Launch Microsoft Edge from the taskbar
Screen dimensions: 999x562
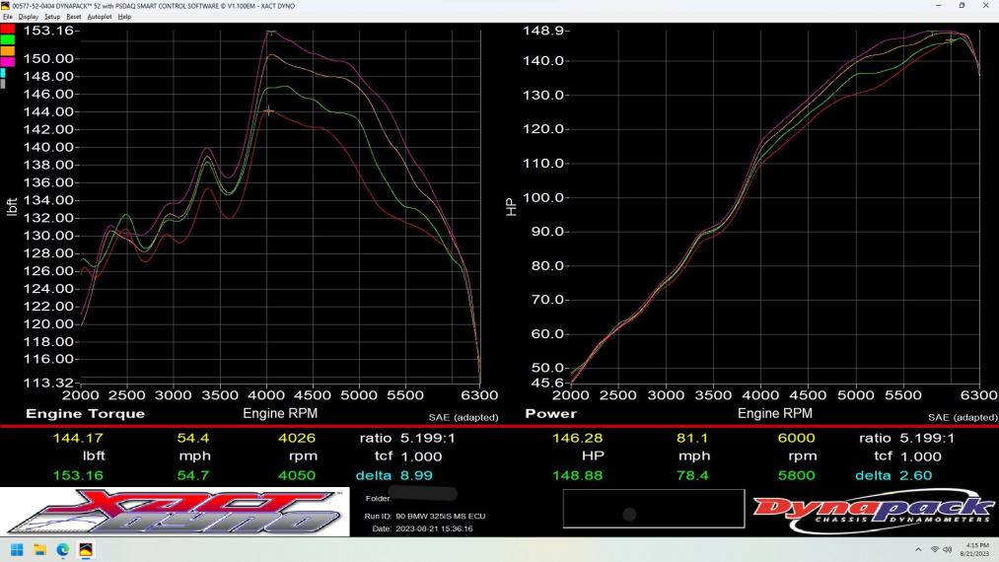[63, 549]
